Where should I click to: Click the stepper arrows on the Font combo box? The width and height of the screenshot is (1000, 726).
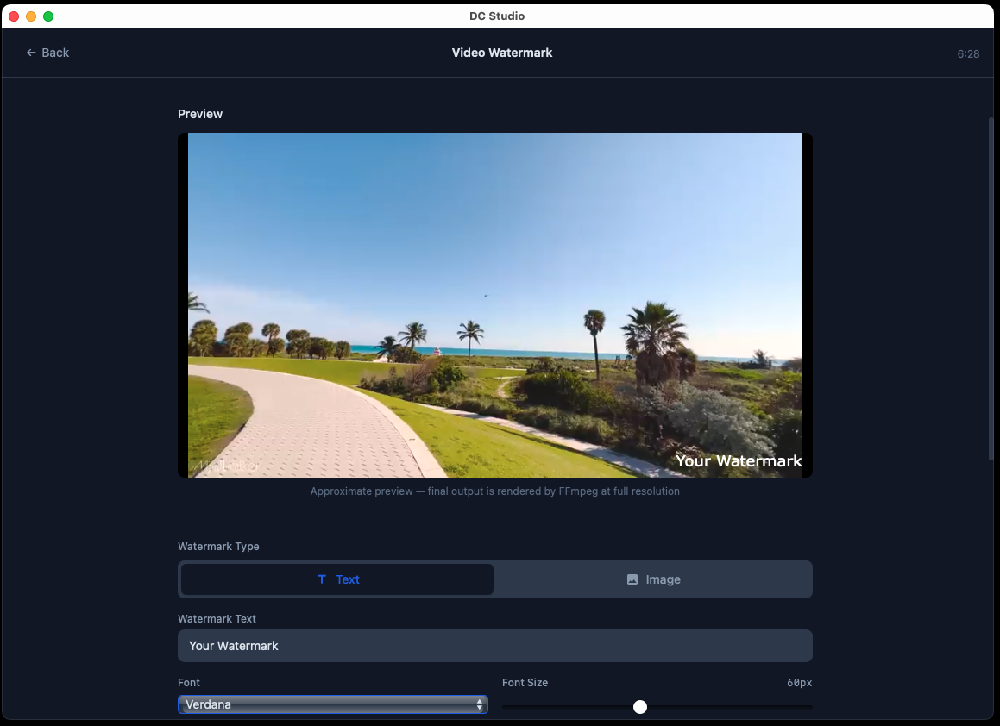pos(480,704)
